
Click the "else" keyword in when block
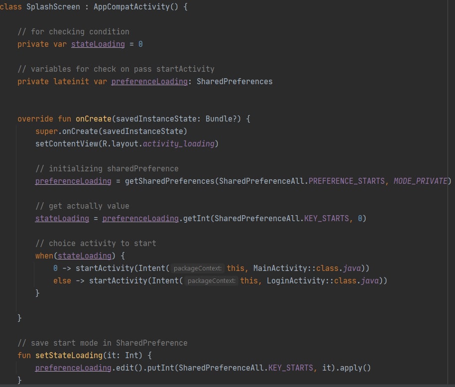[62, 281]
